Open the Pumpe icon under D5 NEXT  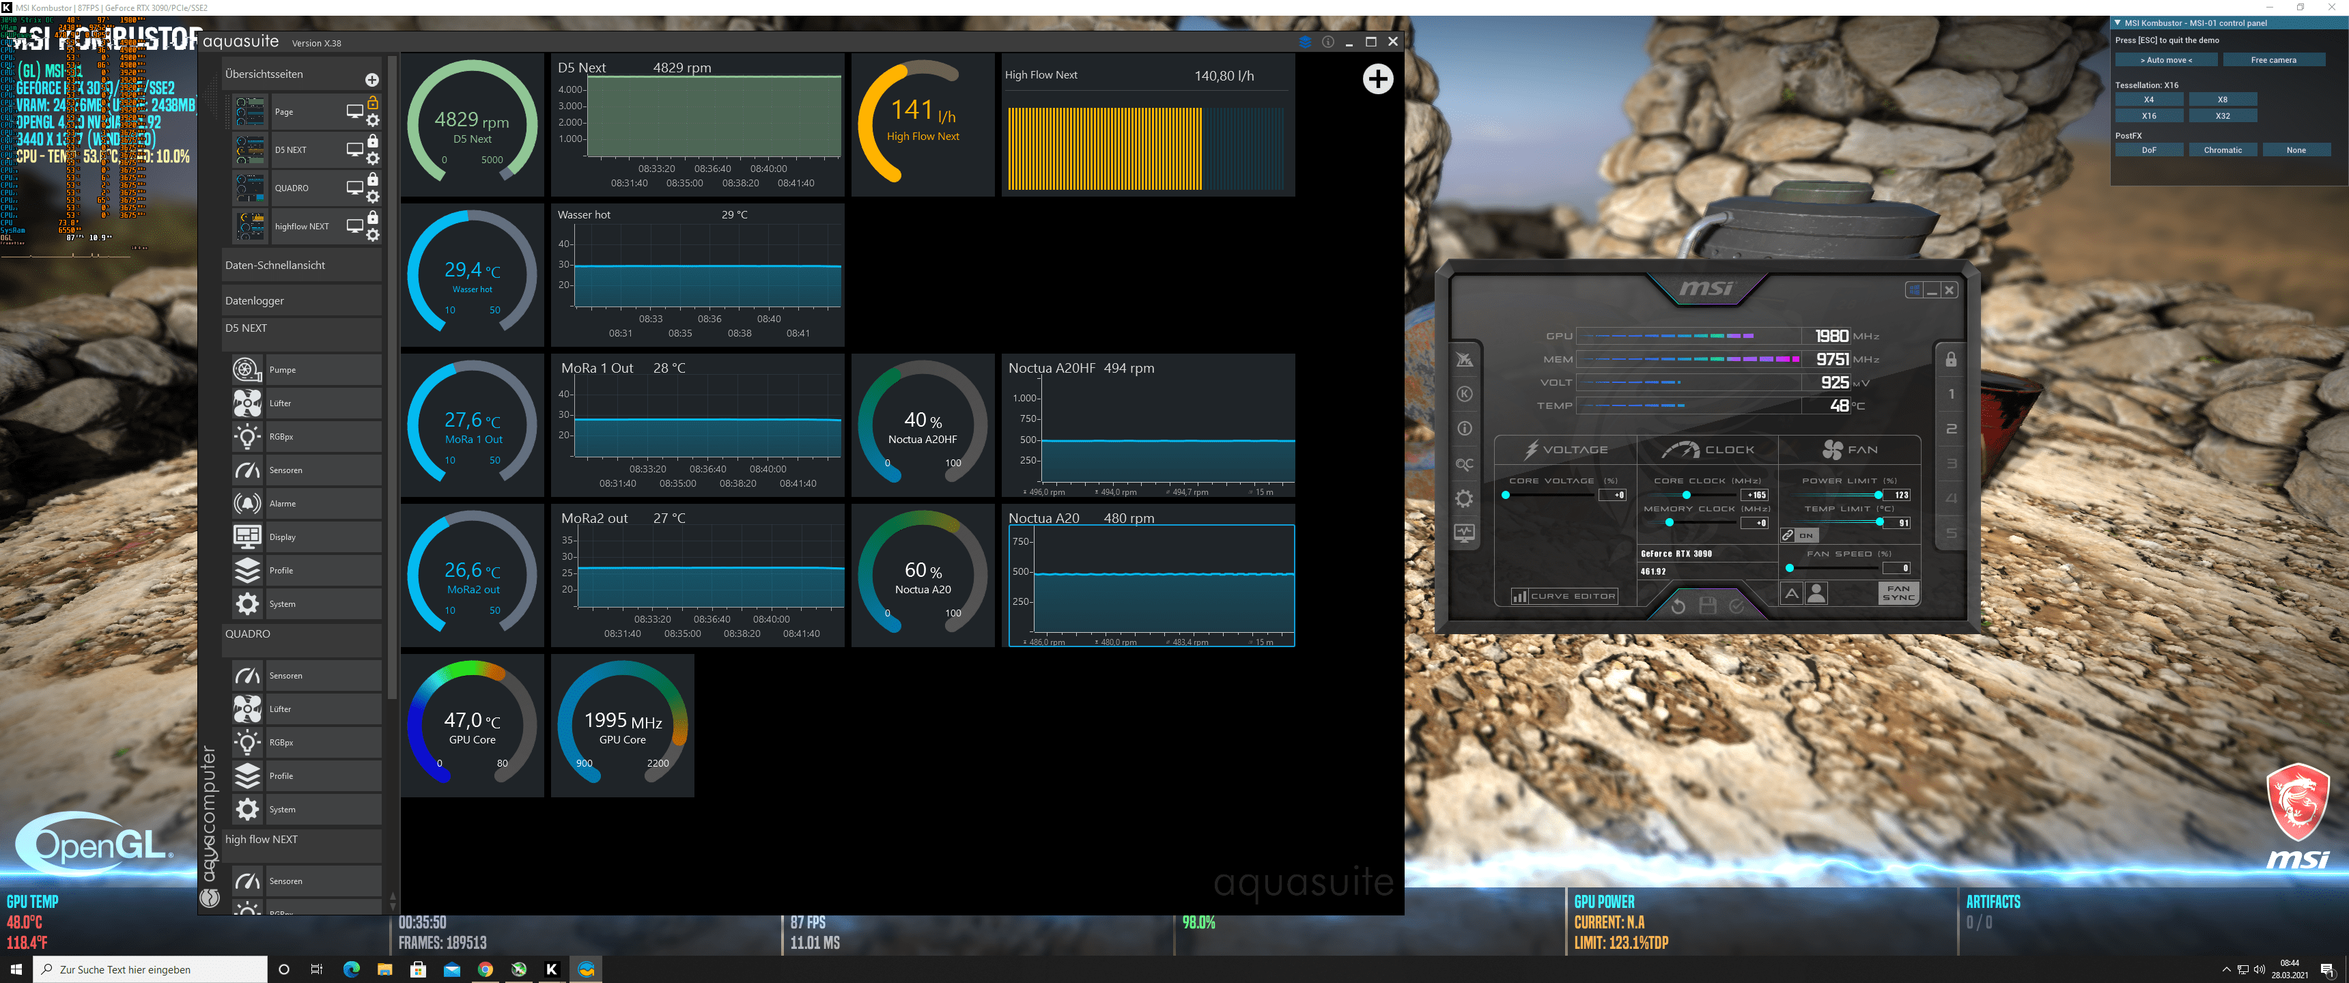tap(247, 369)
